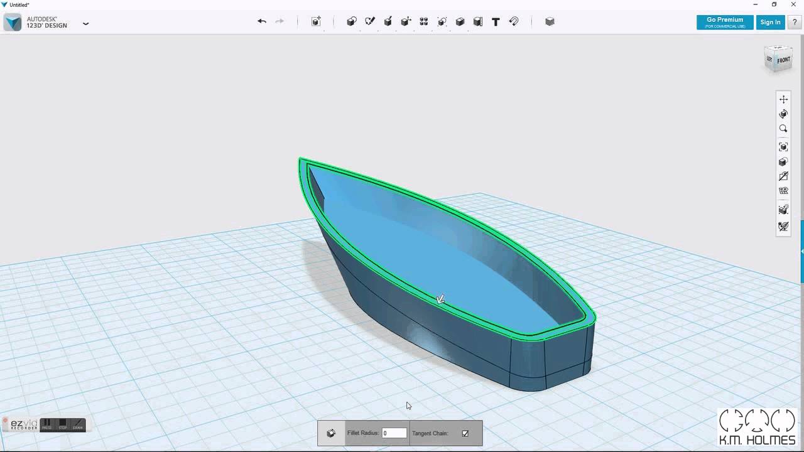This screenshot has width=804, height=452.
Task: Open the Pattern tool menu
Action: click(x=424, y=21)
